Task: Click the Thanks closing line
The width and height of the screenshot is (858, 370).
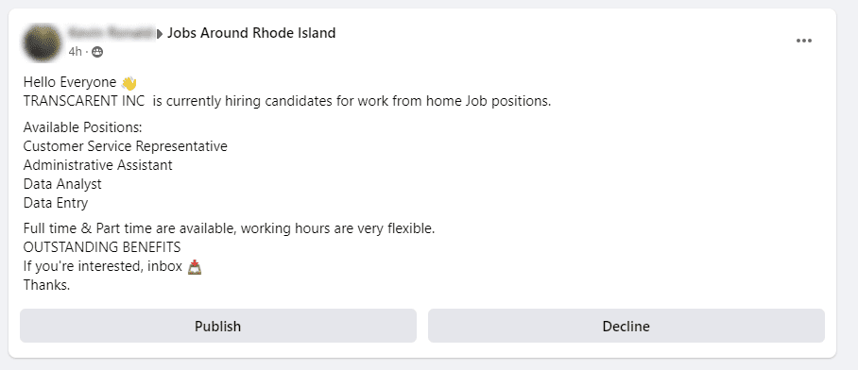Action: point(47,285)
